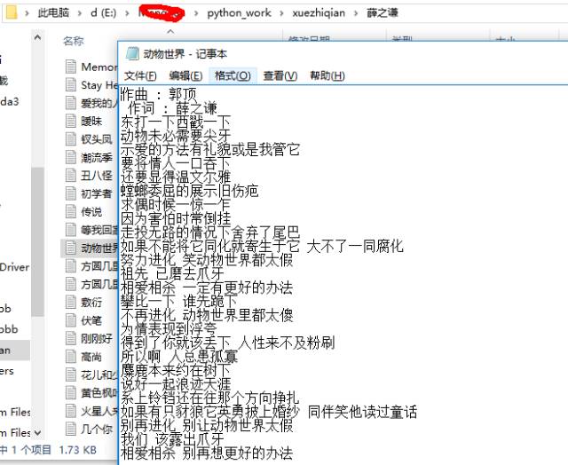Screen dimensions: 568x465
Task: Click the file icon beside 火星人来过
Action: (x=71, y=411)
